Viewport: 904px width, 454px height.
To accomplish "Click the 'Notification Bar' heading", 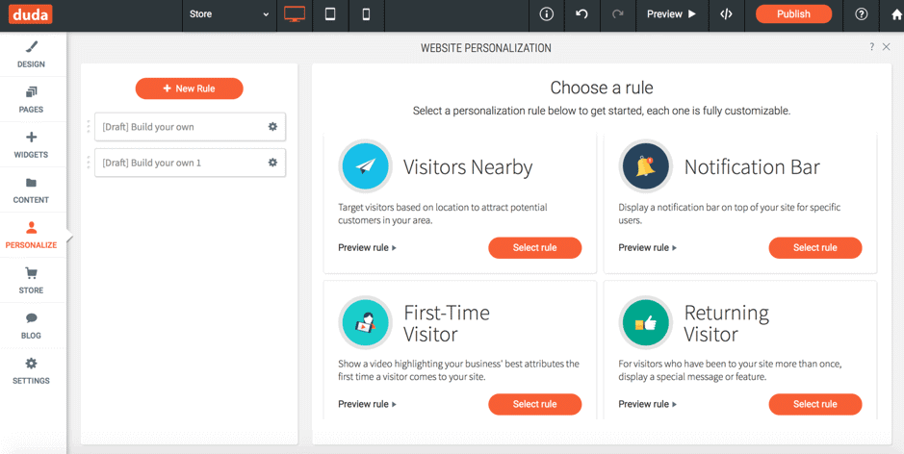I will click(752, 167).
